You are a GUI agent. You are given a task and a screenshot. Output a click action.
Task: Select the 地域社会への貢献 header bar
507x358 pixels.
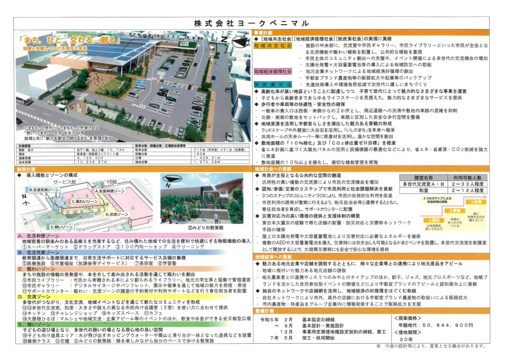[371, 169]
